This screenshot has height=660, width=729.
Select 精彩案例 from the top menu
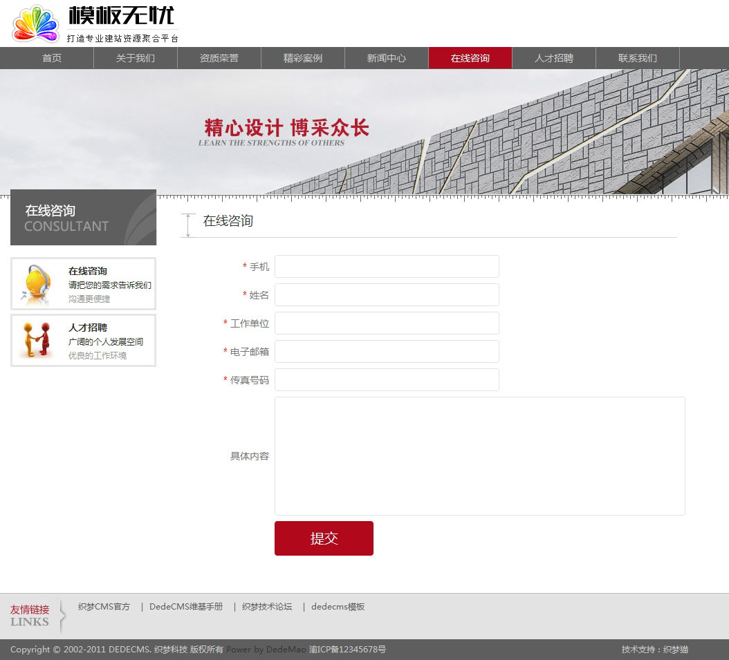pyautogui.click(x=303, y=58)
